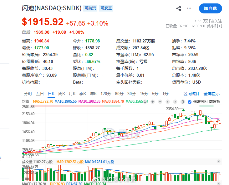The width and height of the screenshot is (229, 185).
Task: Click the 52周最高 value 2354.39
Action: tap(50, 55)
